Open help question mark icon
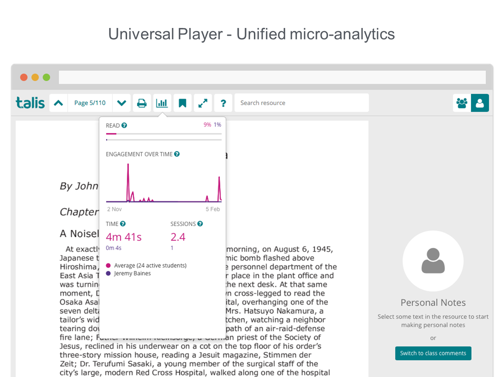 point(223,103)
